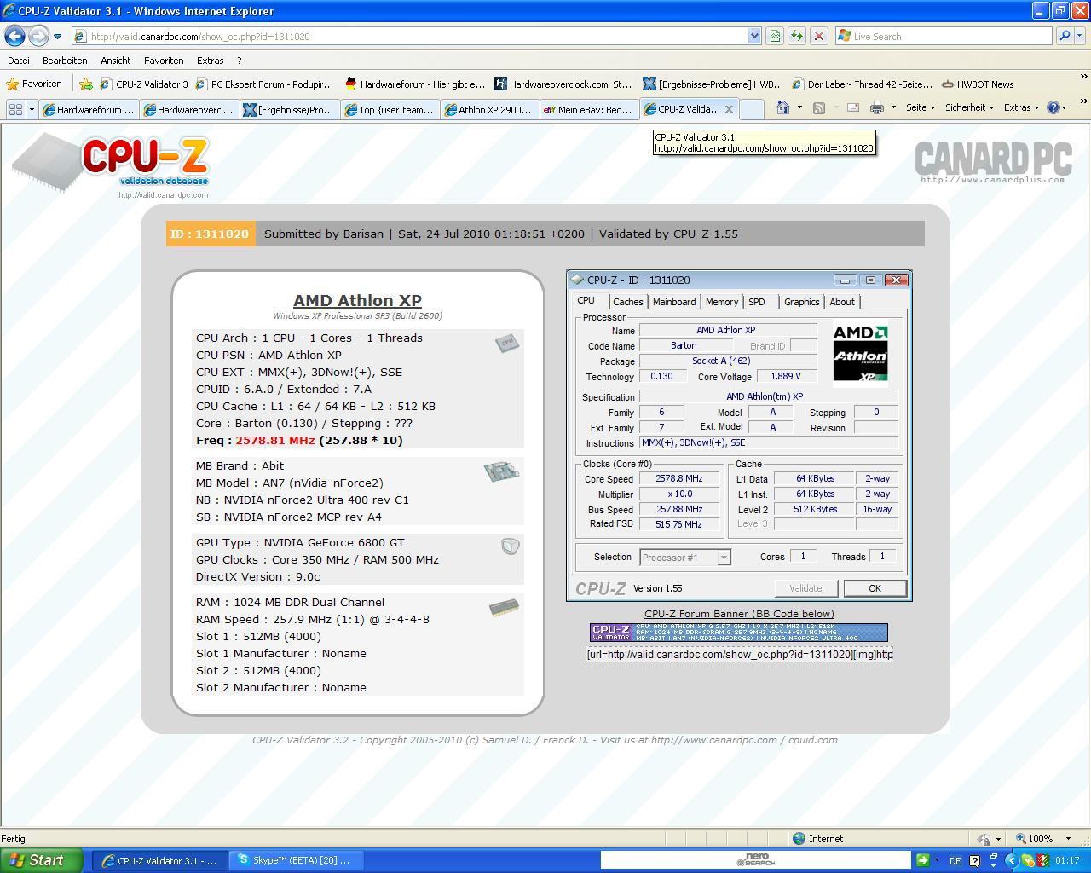Click the forum banner thumbnail image

[x=739, y=633]
